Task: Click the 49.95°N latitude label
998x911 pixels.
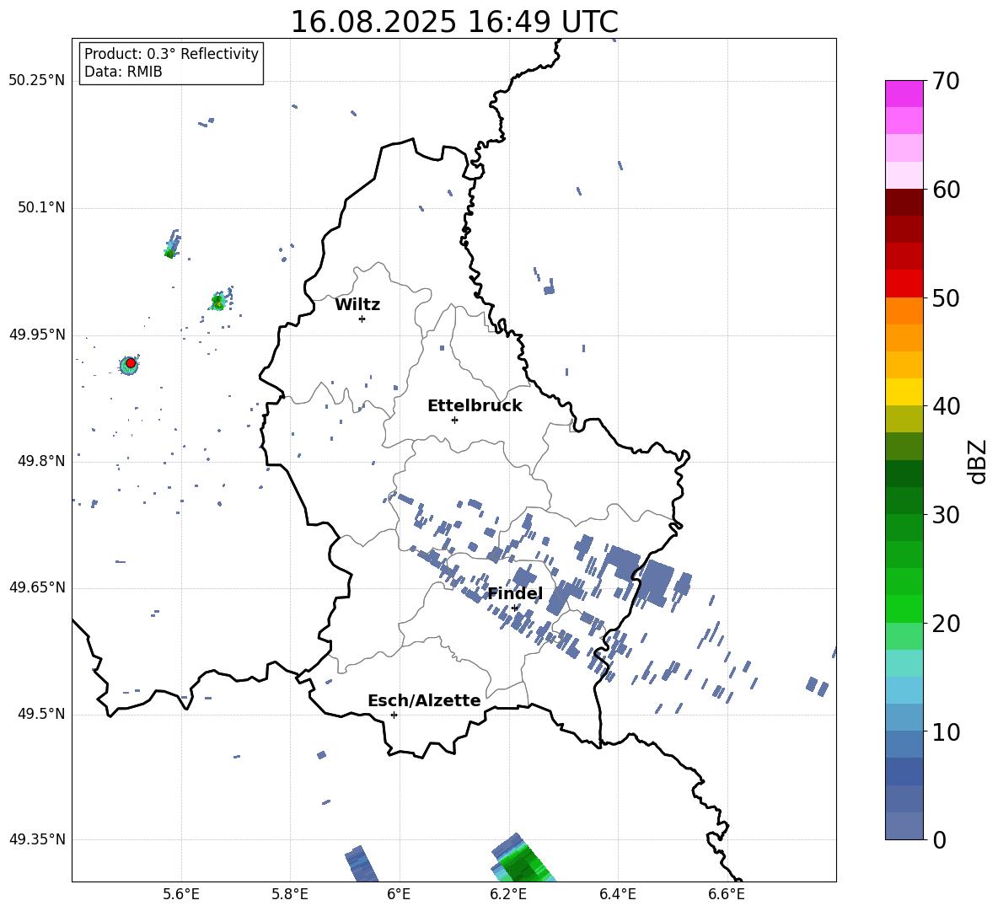Action: tap(36, 335)
